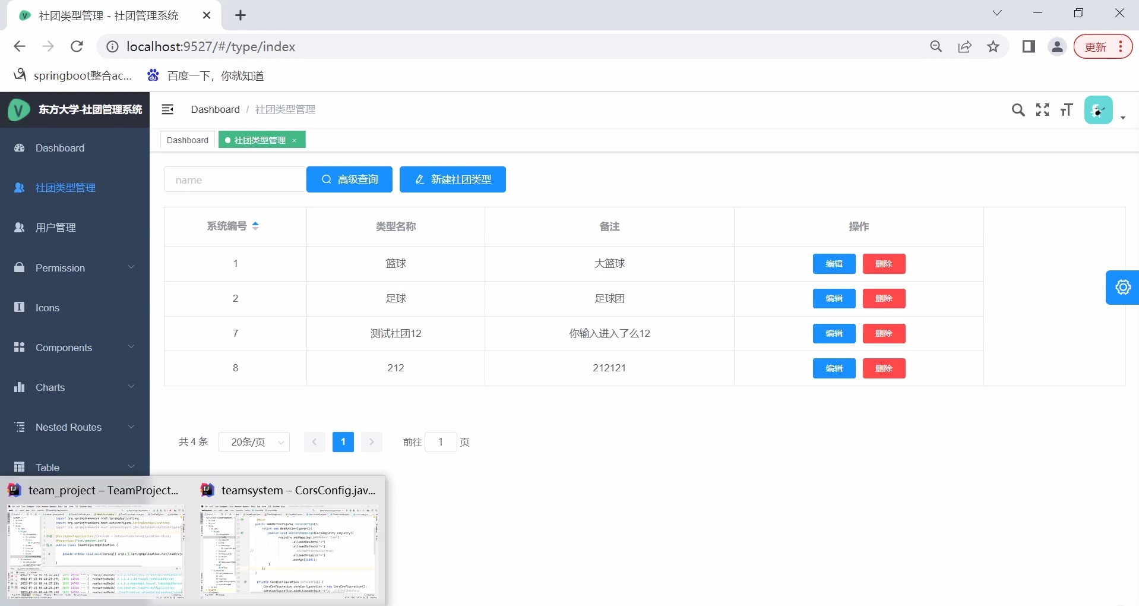
Task: Select 用户管理 in the sidebar
Action: [56, 227]
